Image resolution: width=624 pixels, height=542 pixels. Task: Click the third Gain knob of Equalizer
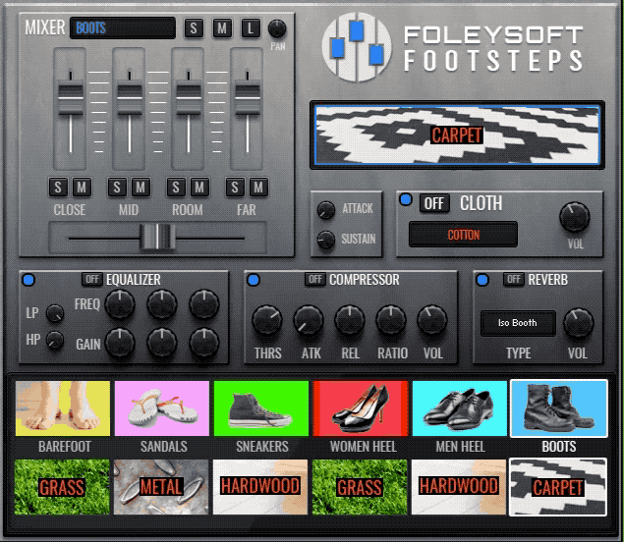click(204, 343)
